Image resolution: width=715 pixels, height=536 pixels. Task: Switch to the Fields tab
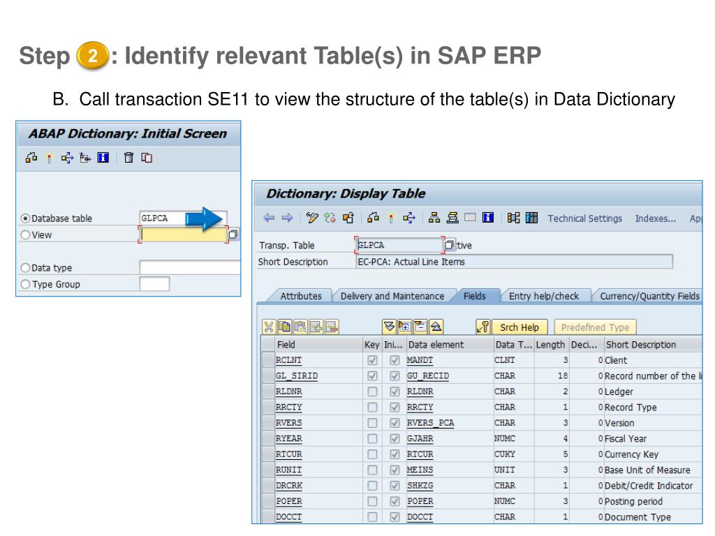point(475,296)
